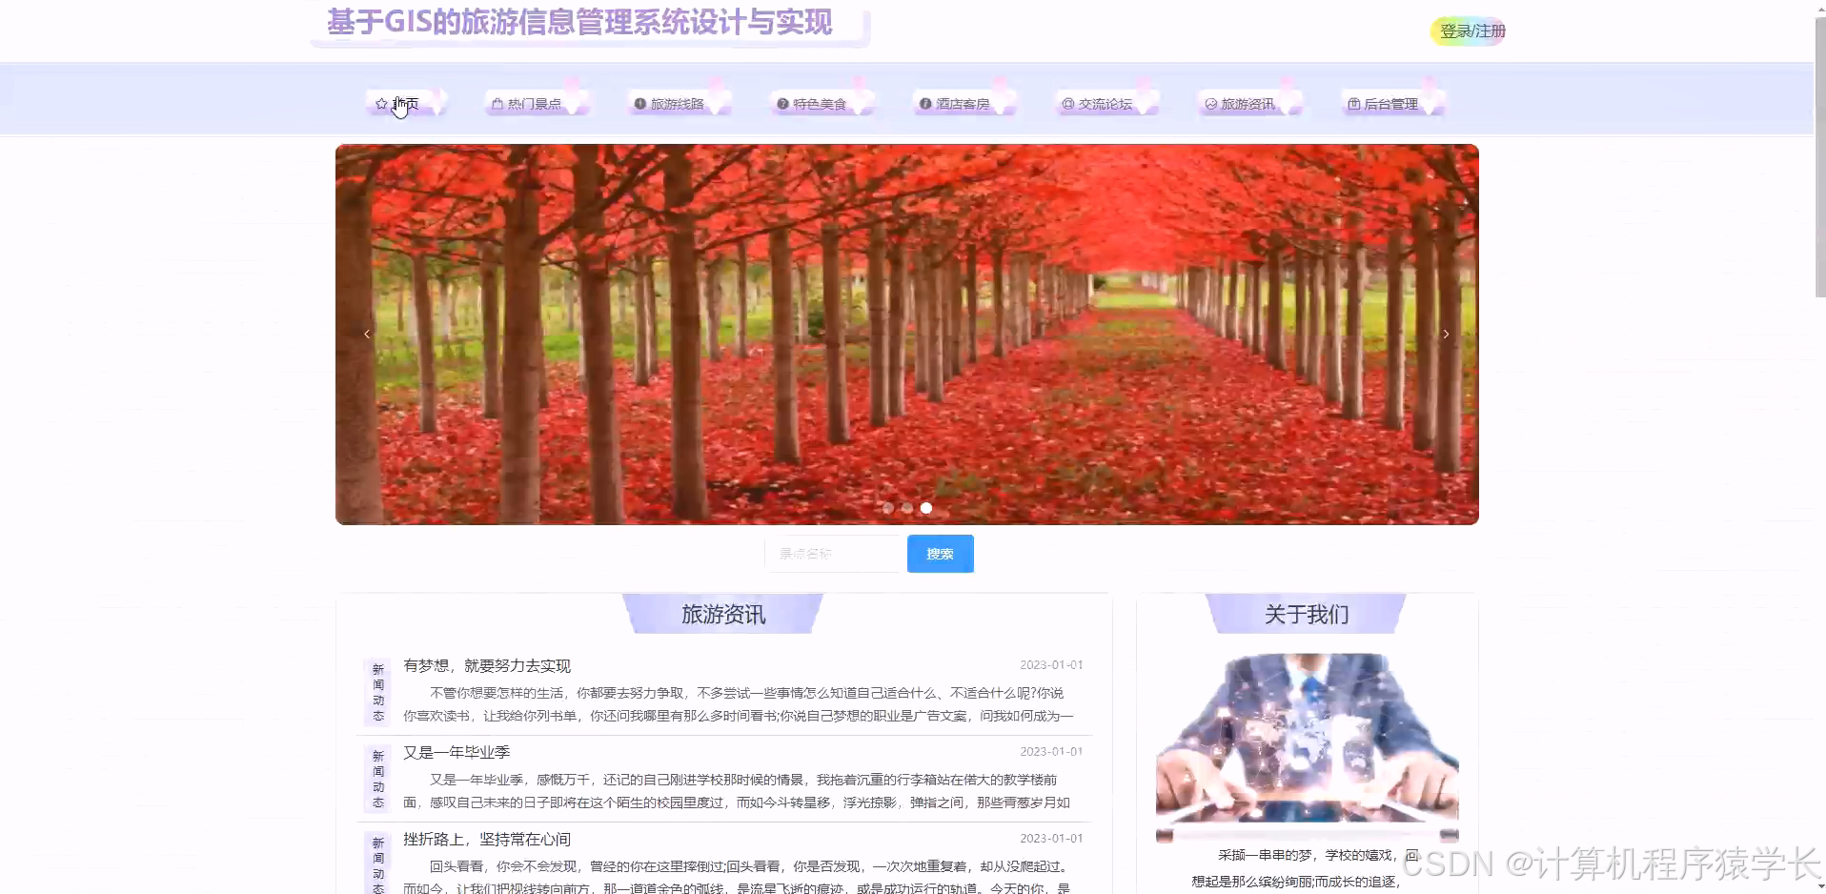Click the star icon beside 首页

point(382,104)
